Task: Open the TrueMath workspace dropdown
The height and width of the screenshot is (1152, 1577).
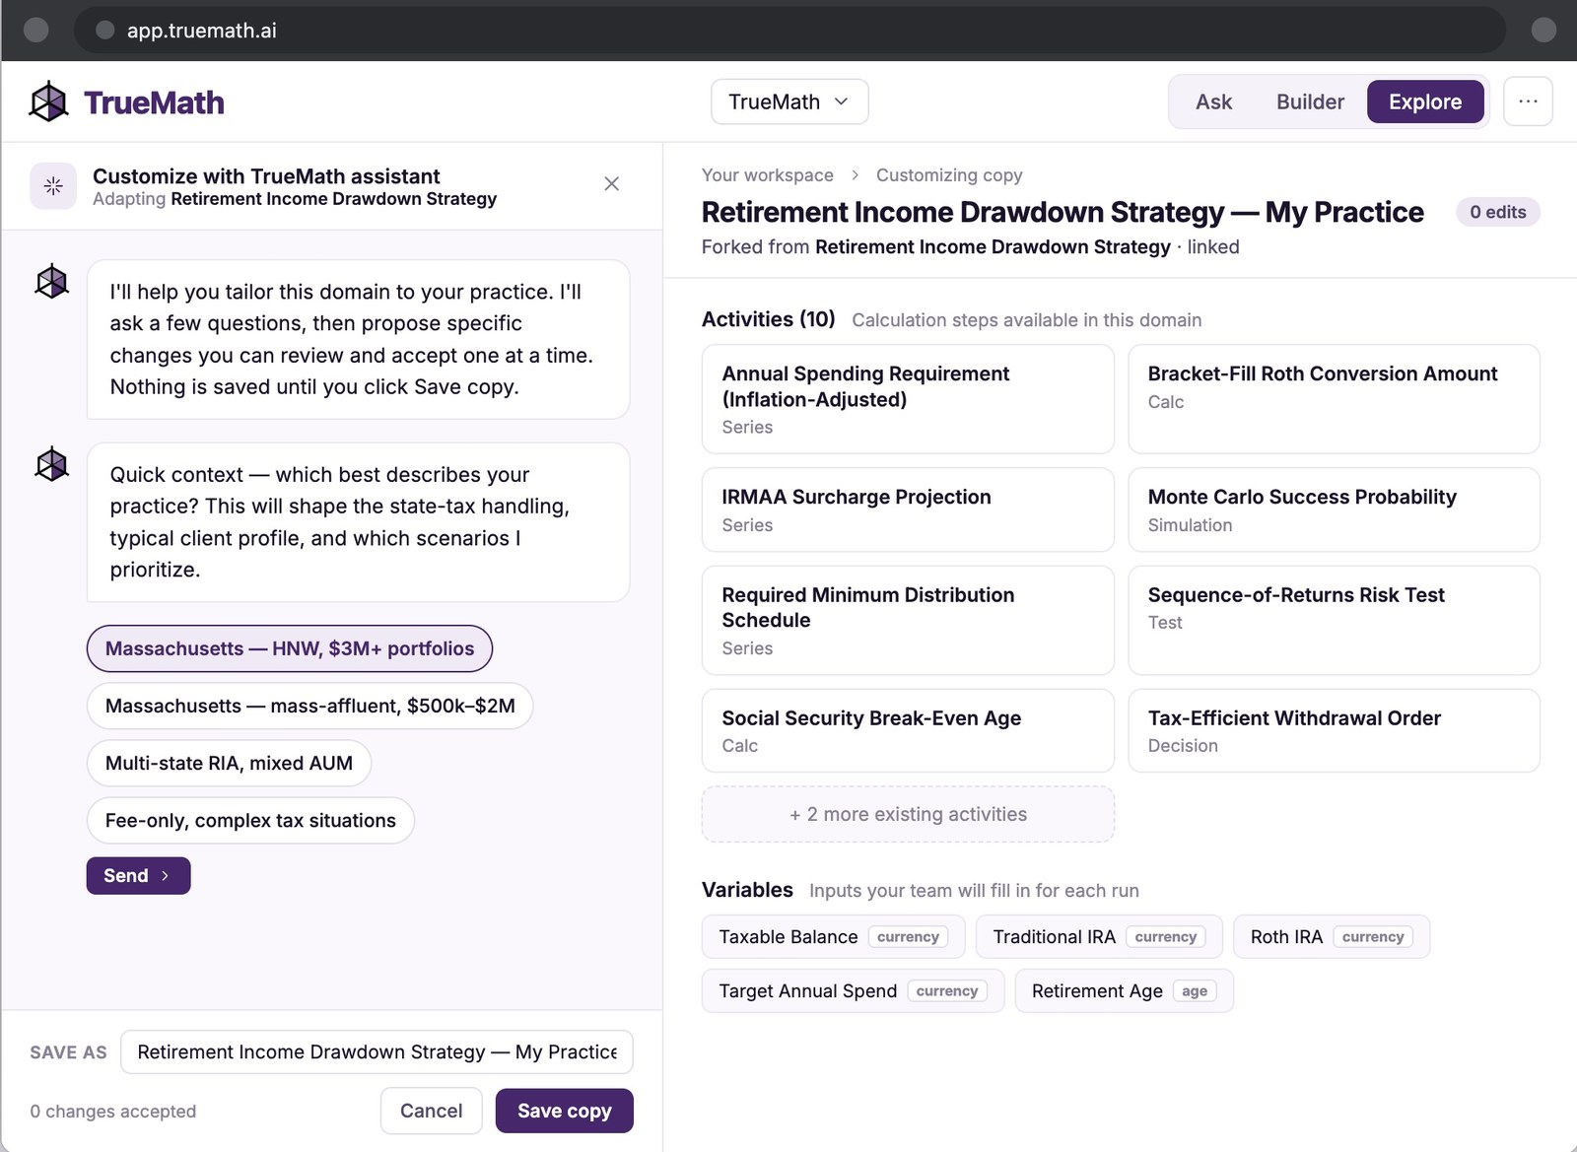Action: tap(789, 102)
